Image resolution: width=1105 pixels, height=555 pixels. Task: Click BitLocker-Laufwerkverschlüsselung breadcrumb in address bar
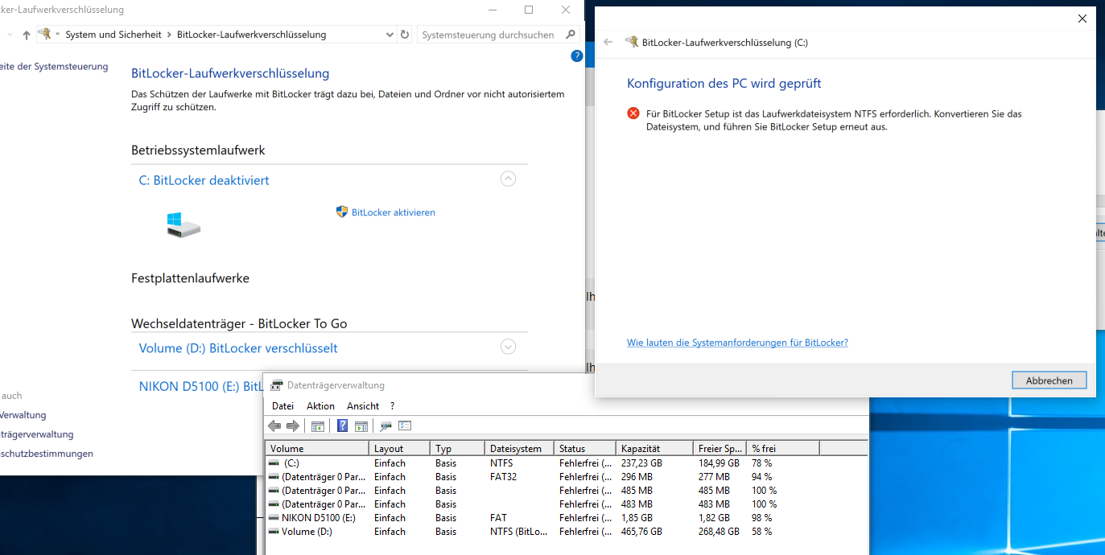(251, 35)
